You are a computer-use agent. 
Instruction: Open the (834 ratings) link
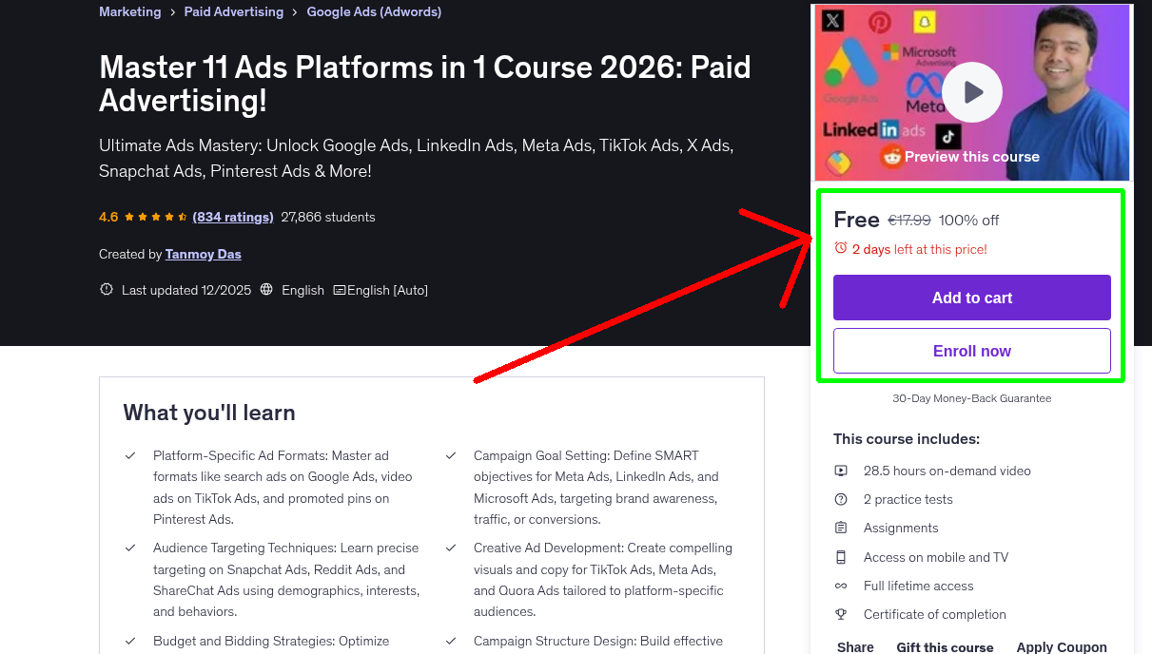pyautogui.click(x=232, y=217)
